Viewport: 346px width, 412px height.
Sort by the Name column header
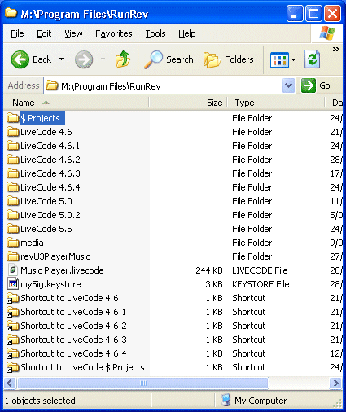[x=77, y=103]
